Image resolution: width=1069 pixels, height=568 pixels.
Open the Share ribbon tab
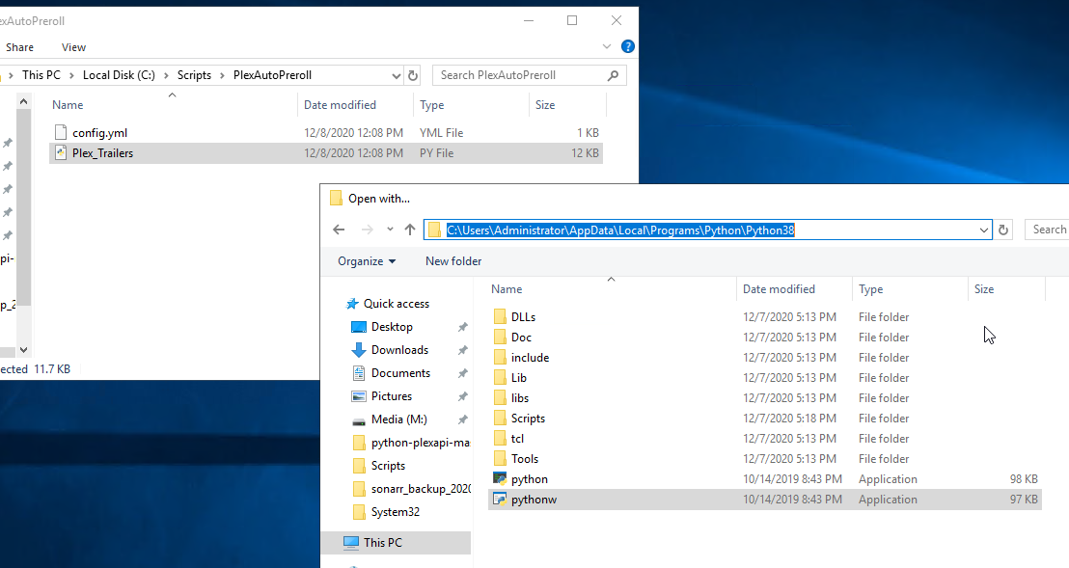[x=19, y=47]
